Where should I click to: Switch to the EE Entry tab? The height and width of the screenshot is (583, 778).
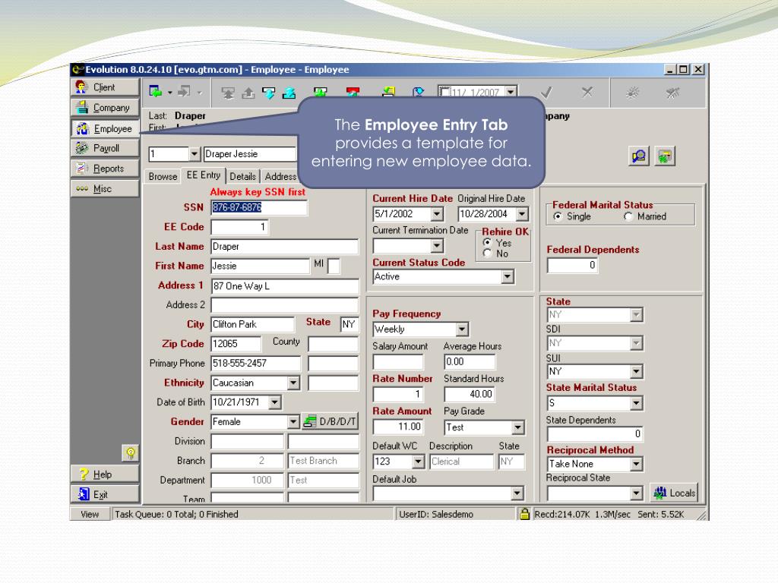pos(204,175)
